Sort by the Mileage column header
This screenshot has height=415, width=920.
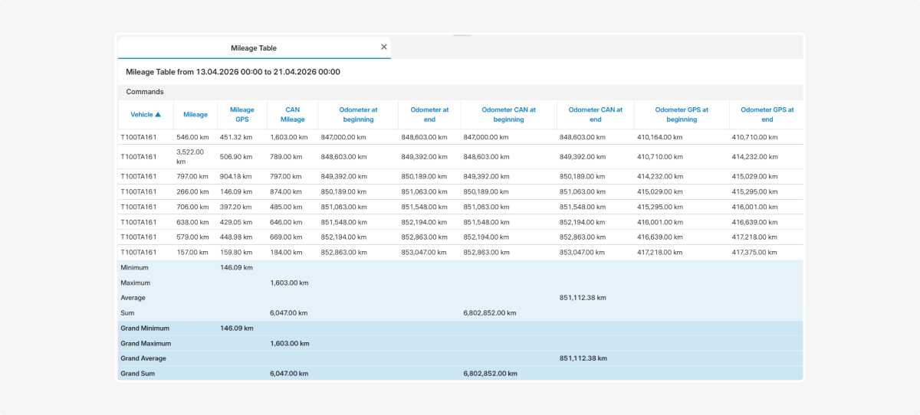click(195, 115)
